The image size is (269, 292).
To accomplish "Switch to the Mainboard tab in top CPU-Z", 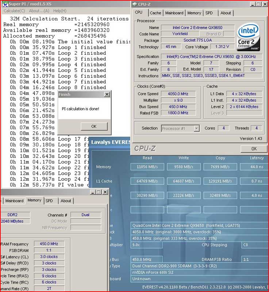I will [x=174, y=13].
